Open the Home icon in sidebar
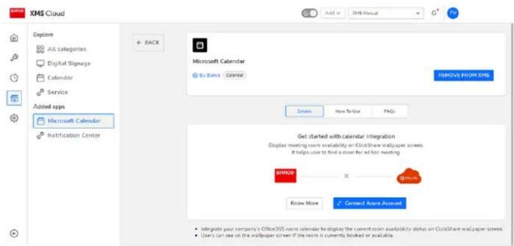The image size is (514, 246). [x=14, y=38]
